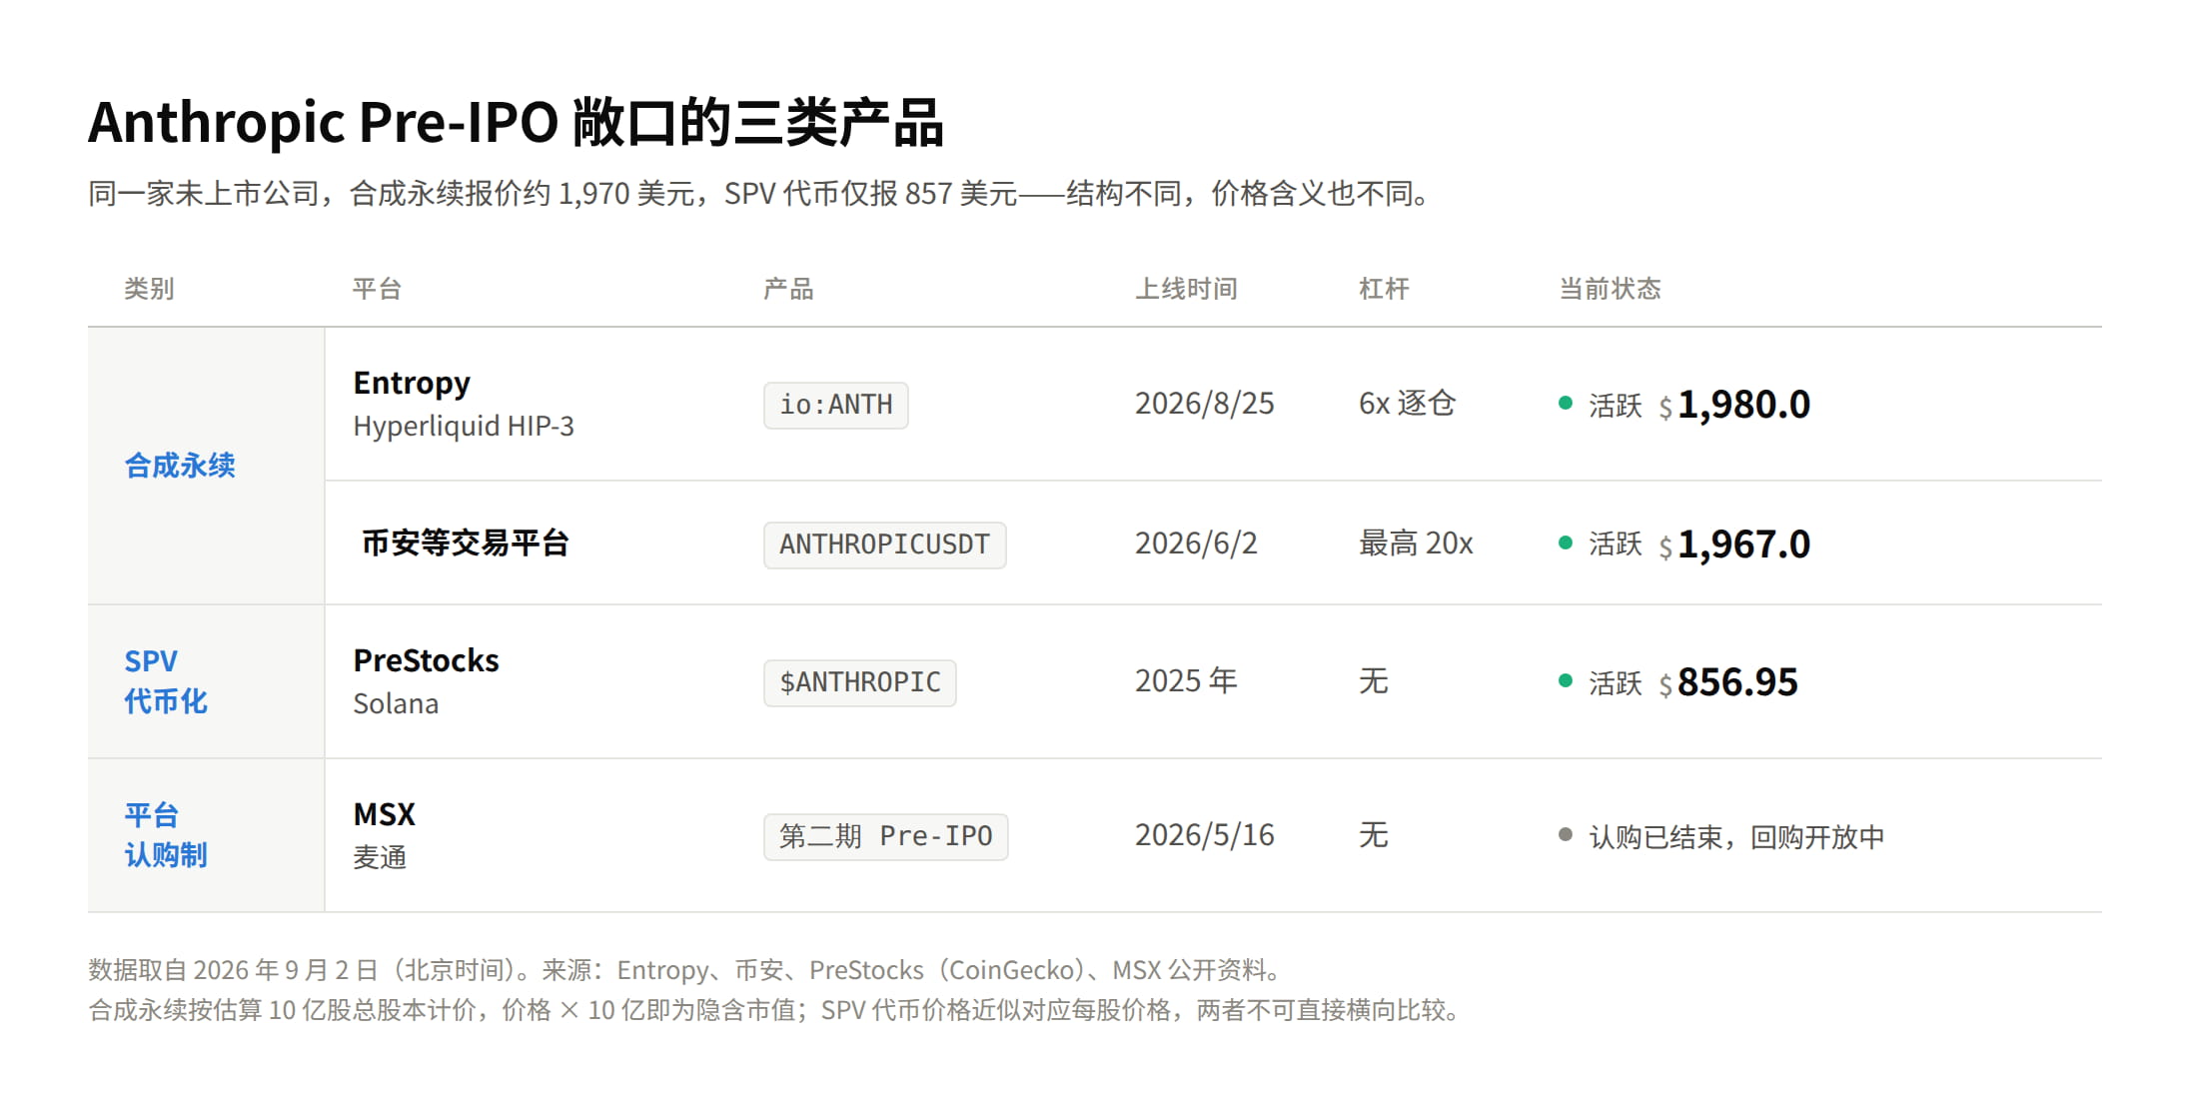Click the '产品' column header
Screen dimensions: 2190x1097
788,289
